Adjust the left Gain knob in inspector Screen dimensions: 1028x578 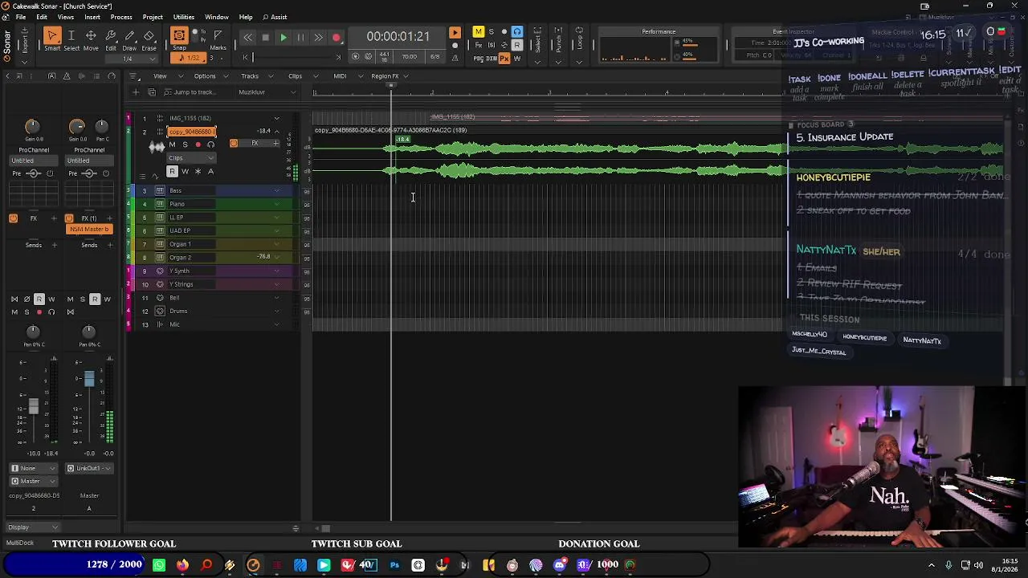point(32,127)
